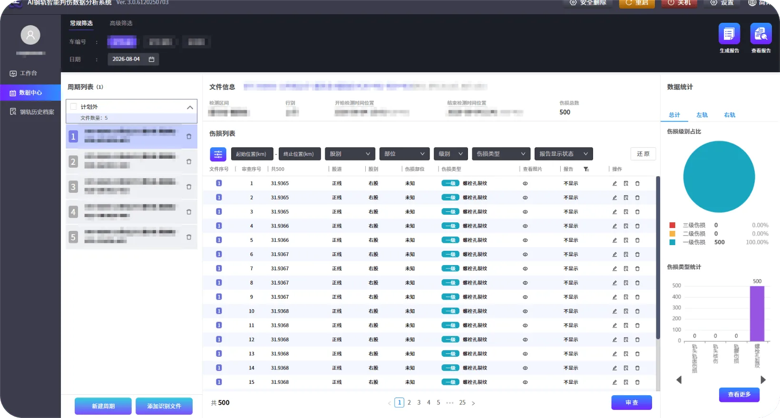Click the 生成报告 generate report icon
Image resolution: width=780 pixels, height=418 pixels.
(729, 34)
